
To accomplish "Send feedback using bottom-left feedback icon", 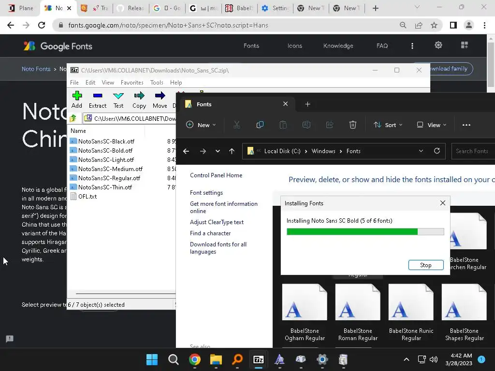I will tap(10, 339).
